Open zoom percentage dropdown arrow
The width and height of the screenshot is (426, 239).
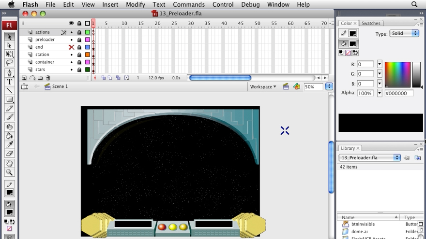(329, 87)
